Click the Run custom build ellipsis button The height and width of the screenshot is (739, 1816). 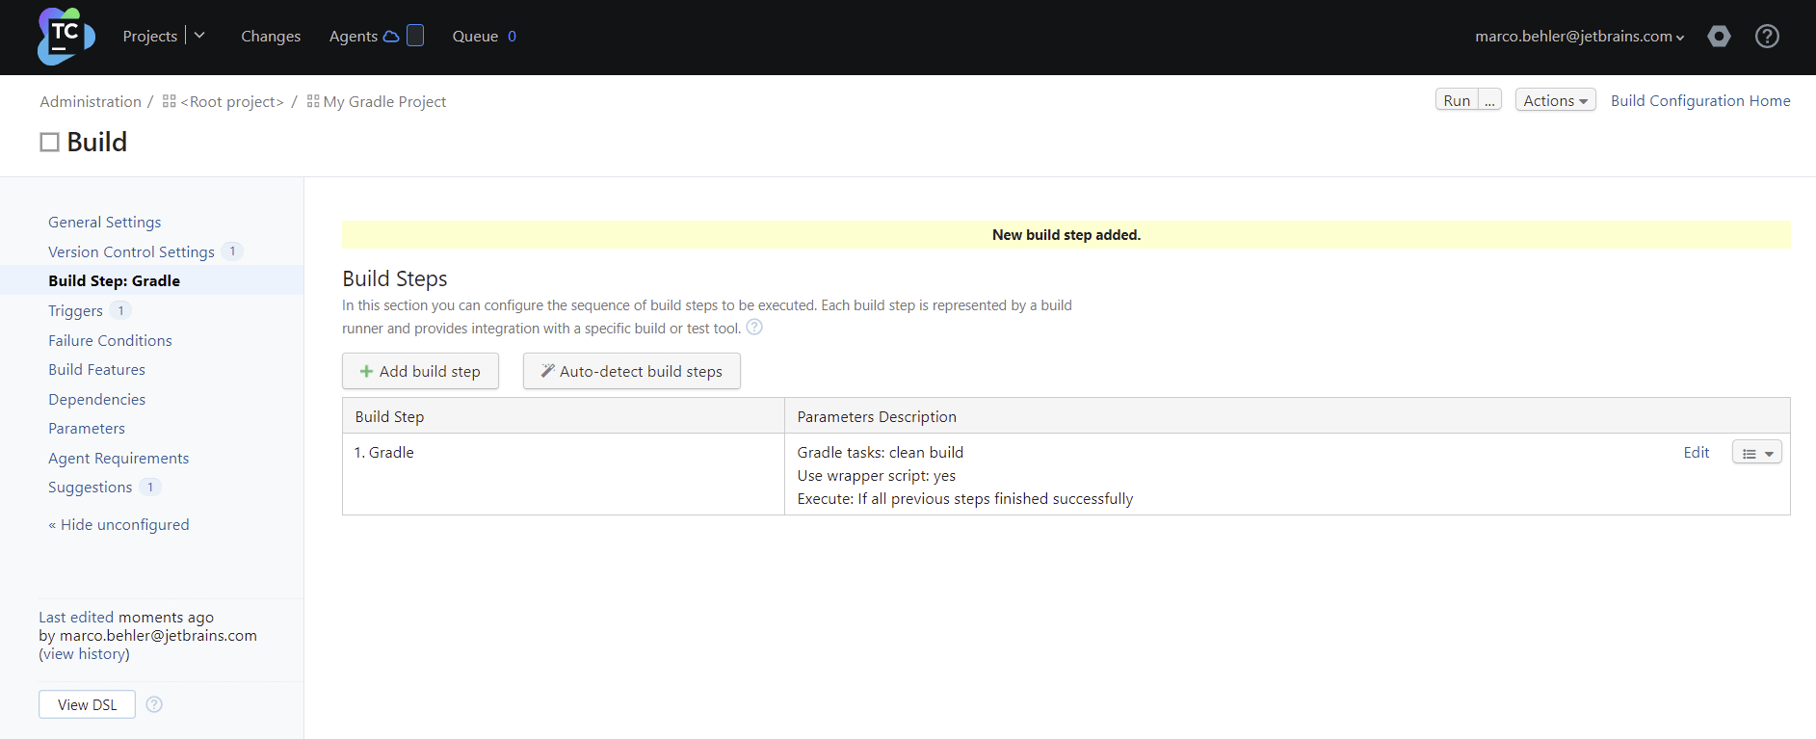(1489, 100)
